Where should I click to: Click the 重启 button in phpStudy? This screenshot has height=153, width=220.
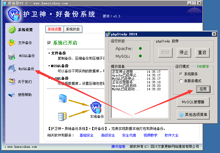[x=202, y=53]
